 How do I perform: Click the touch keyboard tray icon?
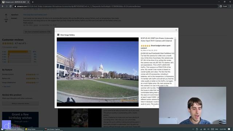click(x=213, y=129)
